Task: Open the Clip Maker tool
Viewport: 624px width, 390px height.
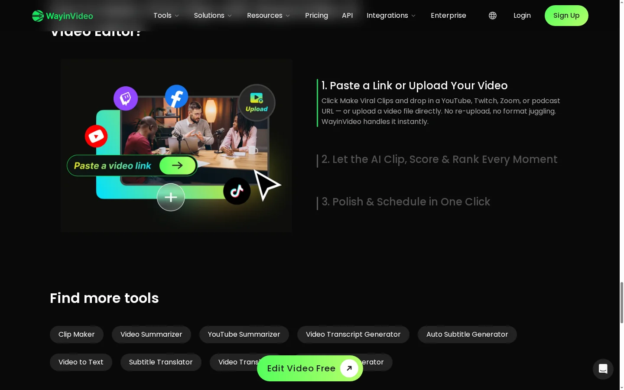Action: click(77, 335)
